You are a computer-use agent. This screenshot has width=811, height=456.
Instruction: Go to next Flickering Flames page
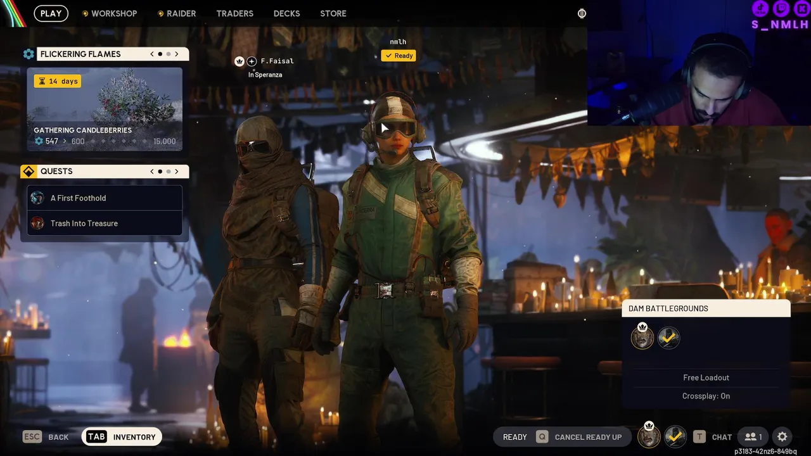click(x=177, y=54)
